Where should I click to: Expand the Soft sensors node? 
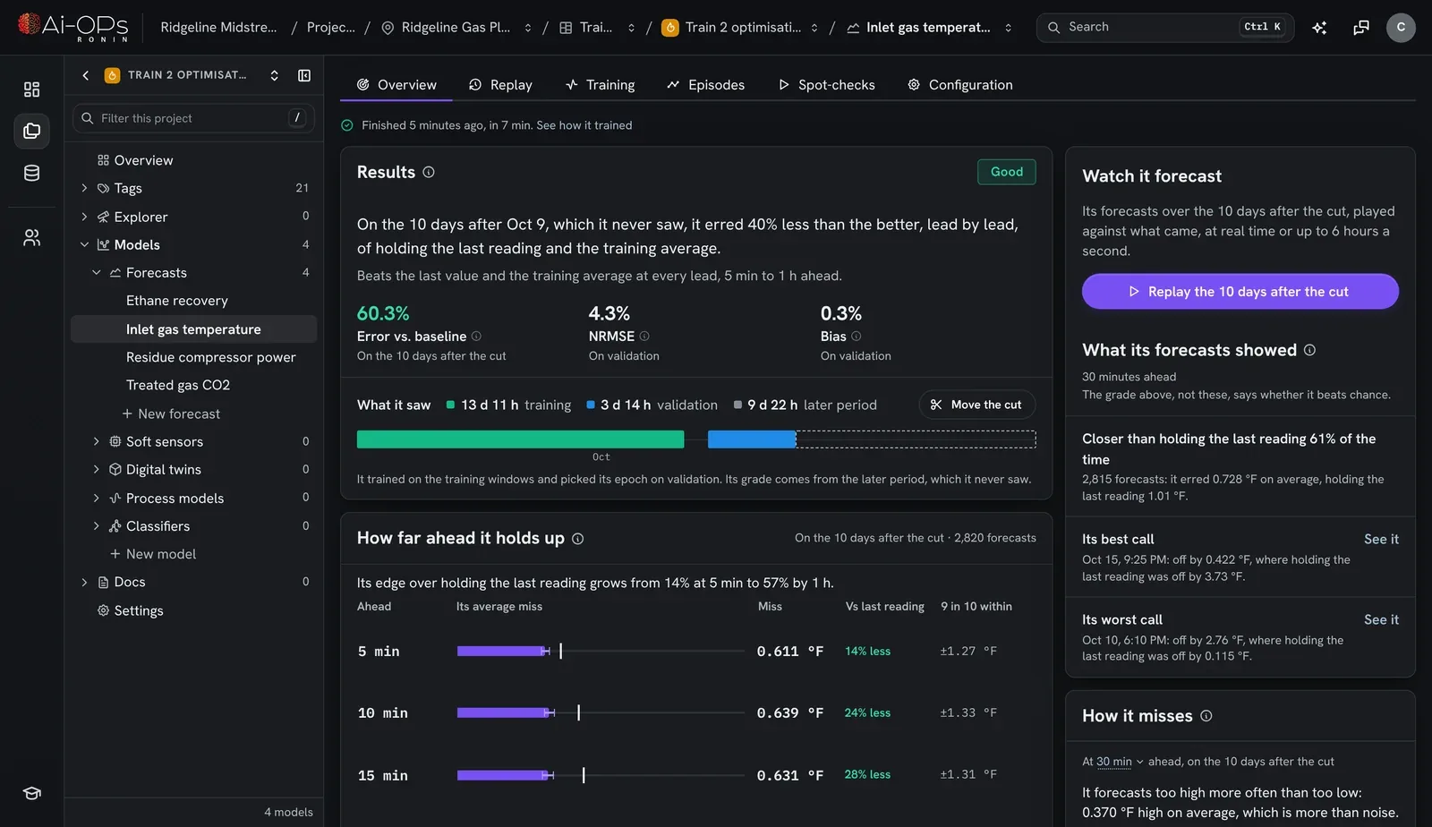point(96,441)
